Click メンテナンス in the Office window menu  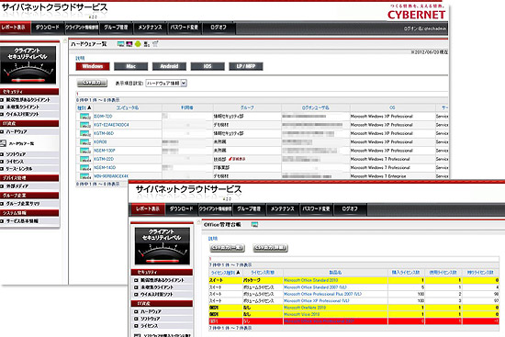[x=283, y=209]
